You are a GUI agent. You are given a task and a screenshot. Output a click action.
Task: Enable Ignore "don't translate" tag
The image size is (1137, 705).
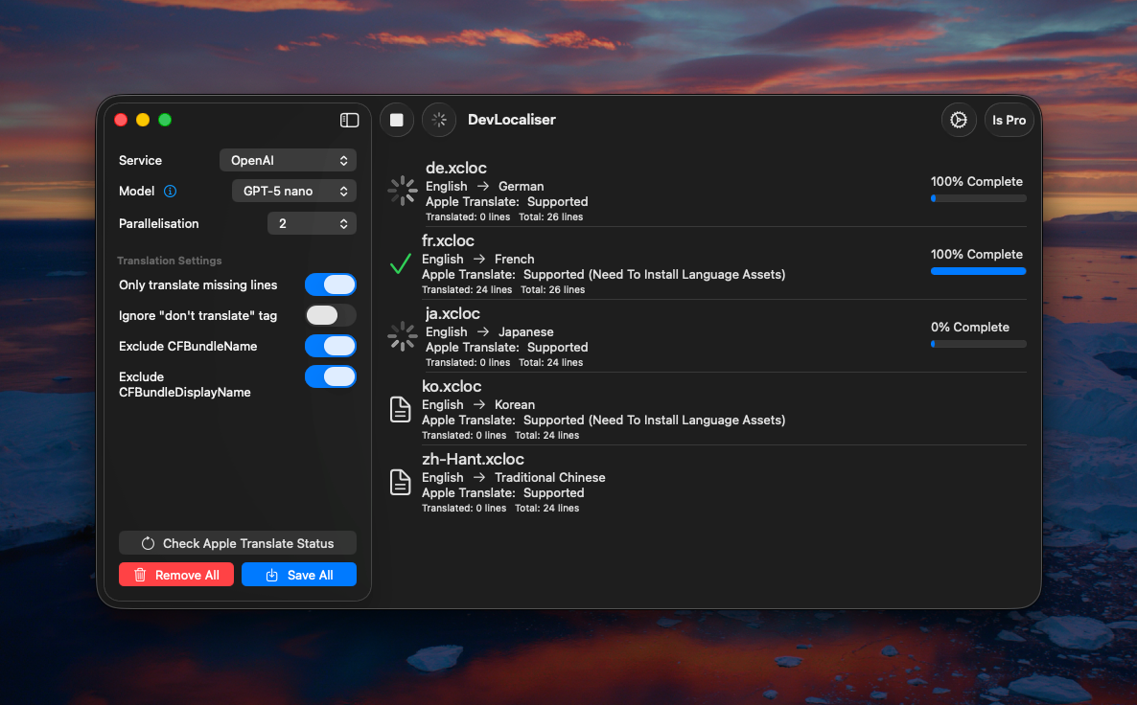(330, 315)
